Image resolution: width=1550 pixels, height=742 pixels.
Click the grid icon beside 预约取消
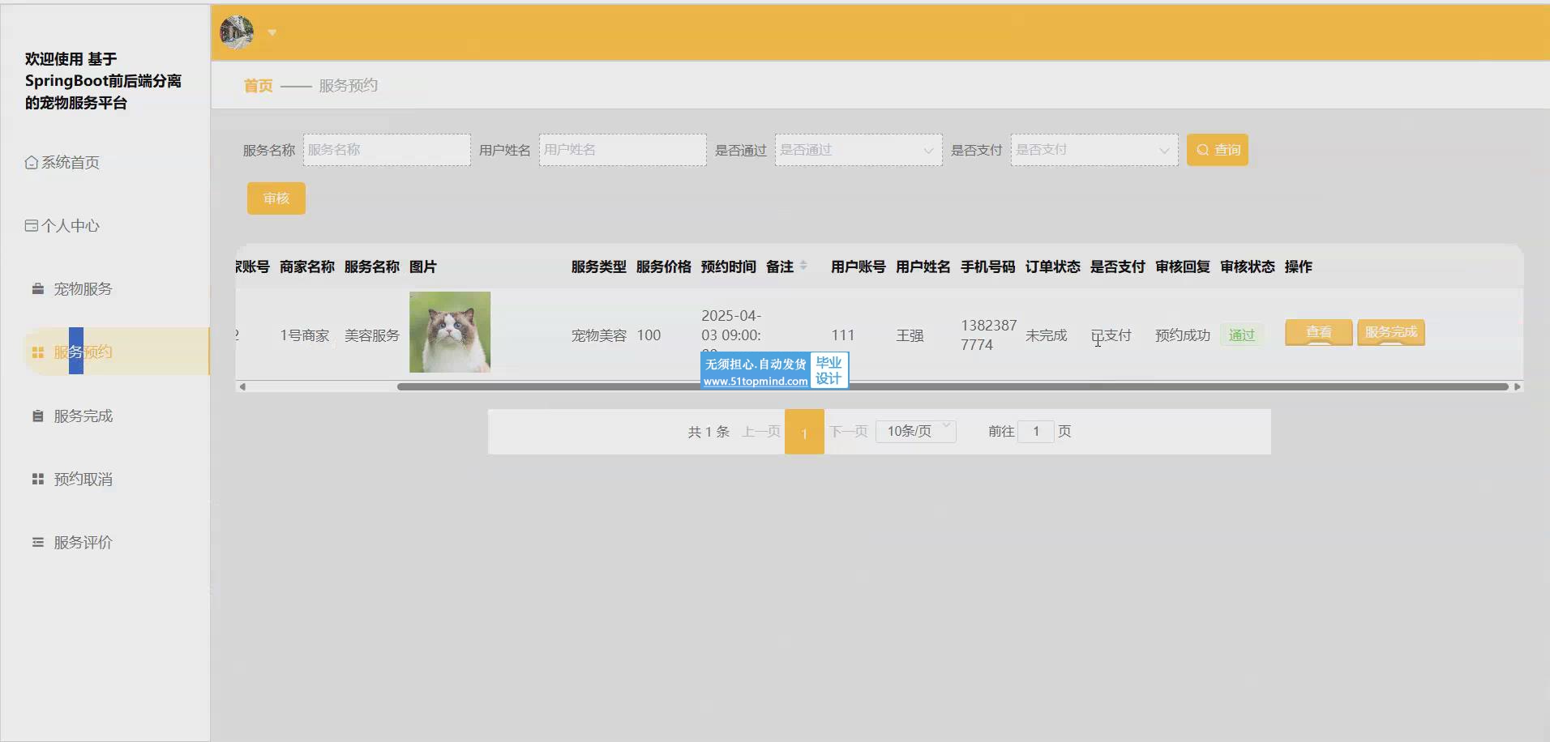pyautogui.click(x=37, y=480)
